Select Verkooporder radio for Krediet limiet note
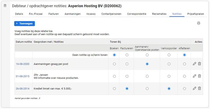The image size is (210, 109). [x=169, y=88]
